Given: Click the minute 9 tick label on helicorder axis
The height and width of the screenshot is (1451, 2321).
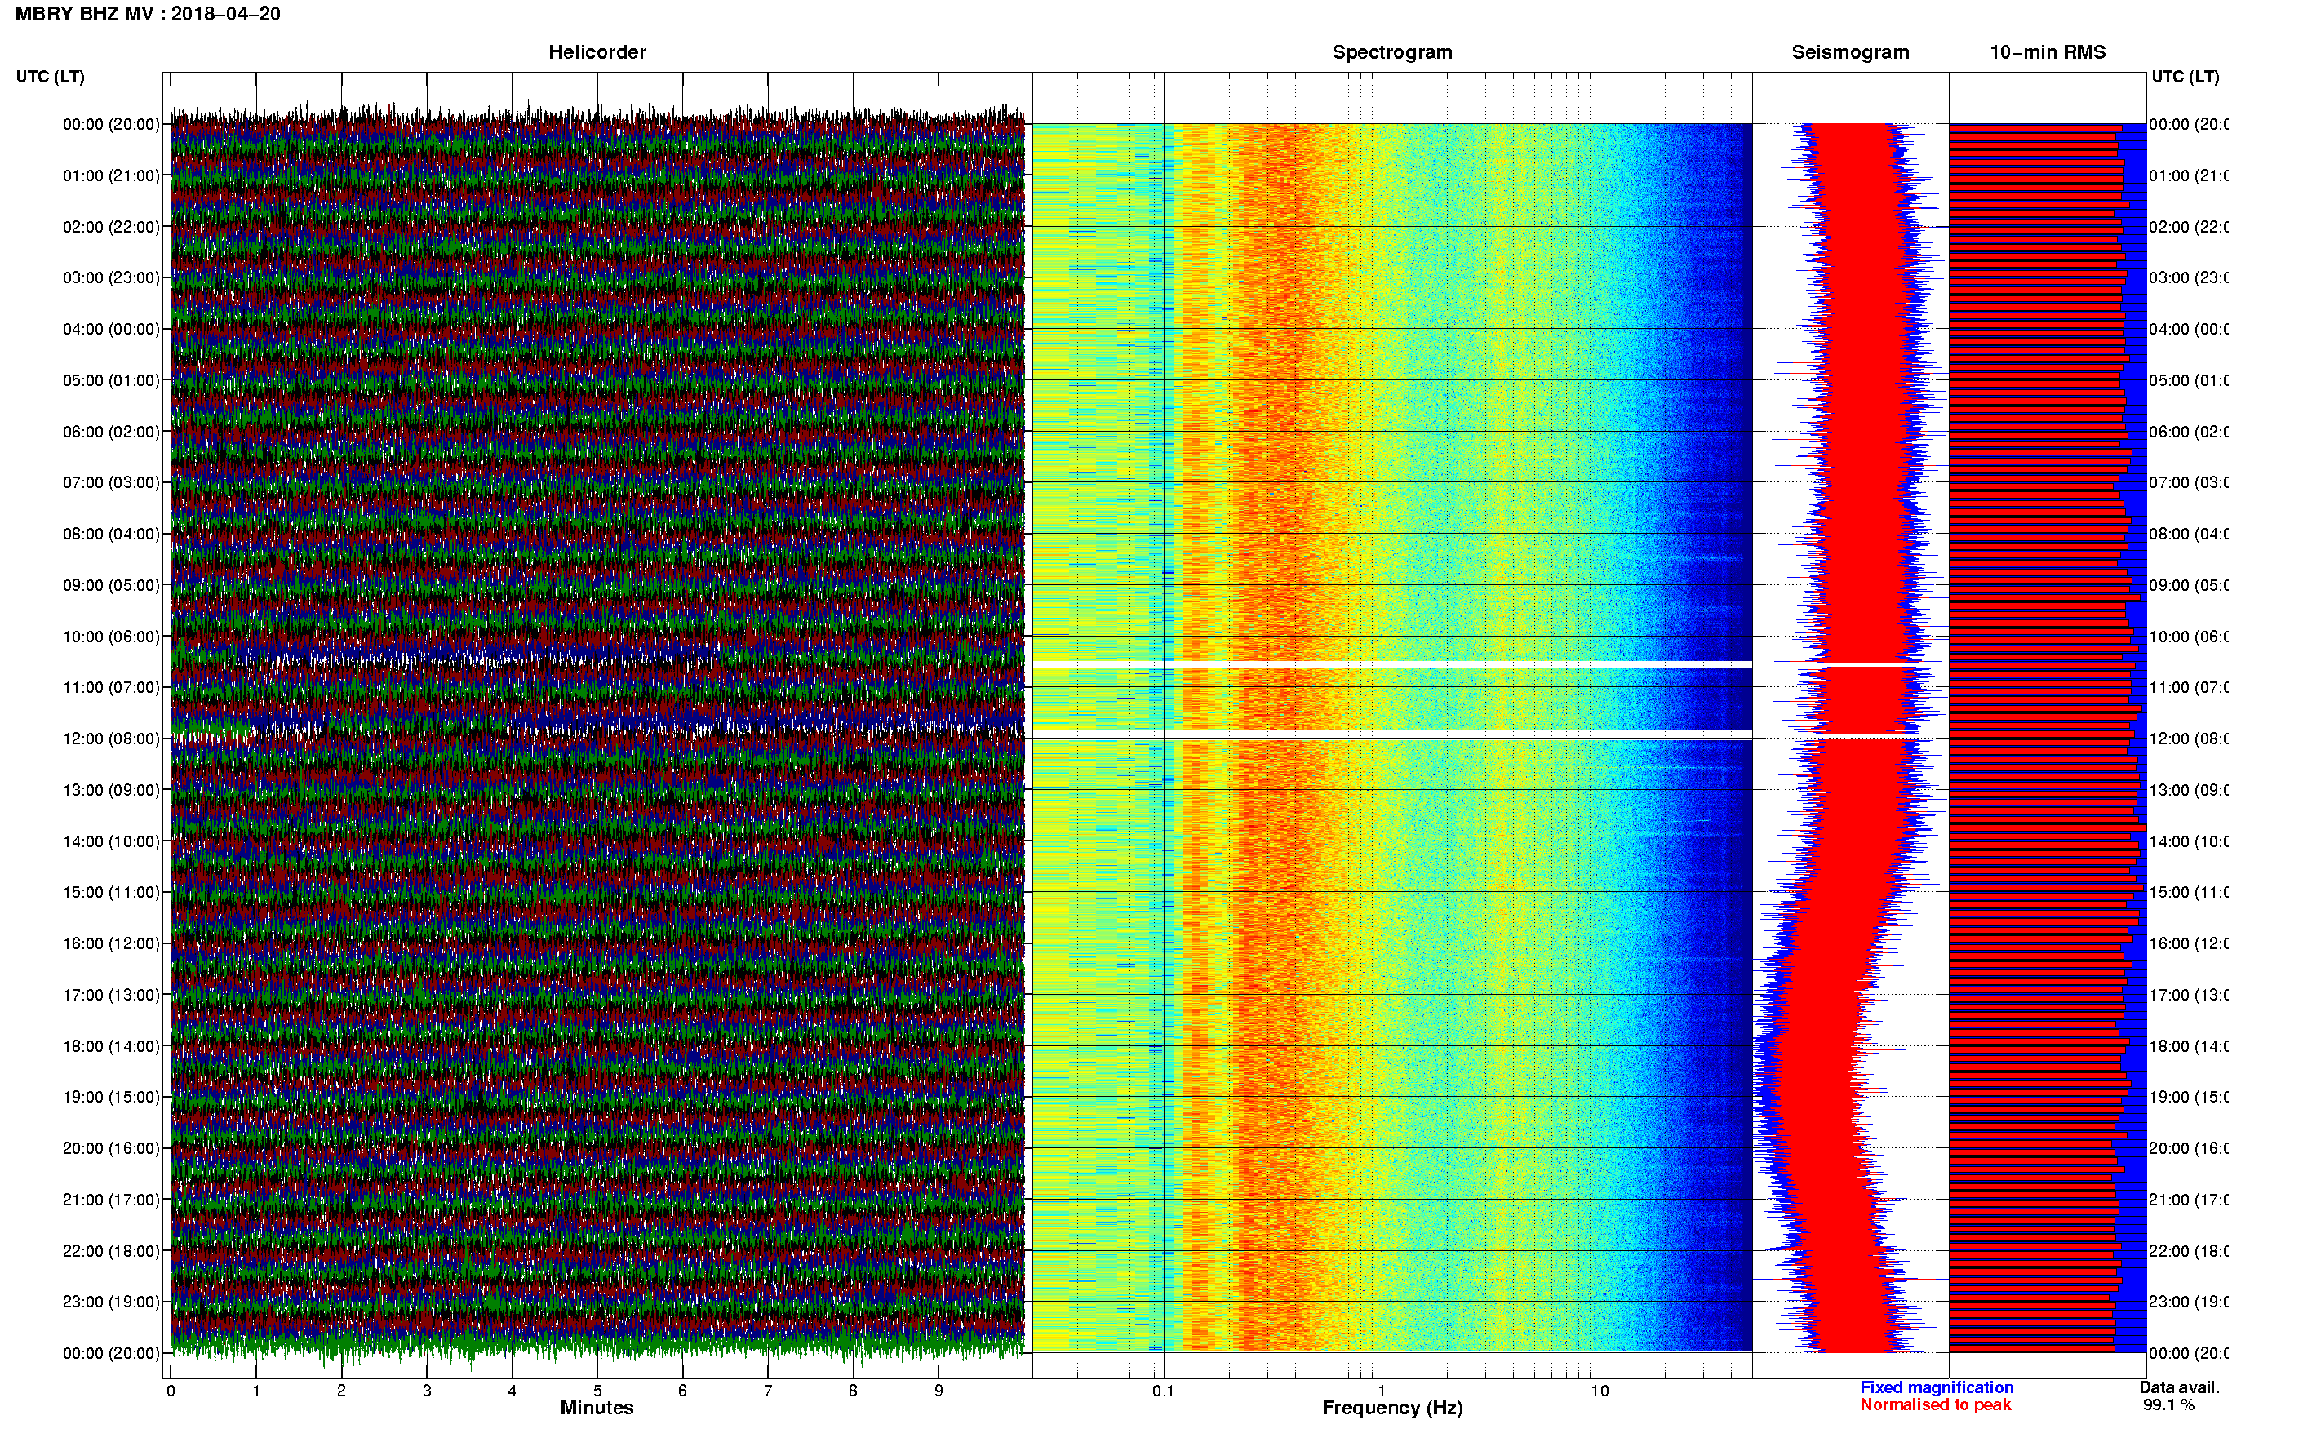Looking at the screenshot, I should click(x=939, y=1391).
